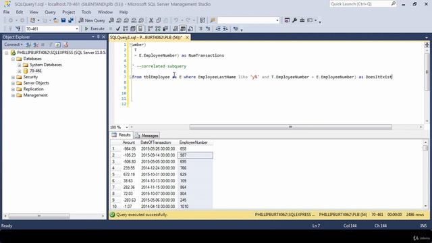Toggle Results to Grid output mode
Screen dimensions: 432x243
pos(183,28)
